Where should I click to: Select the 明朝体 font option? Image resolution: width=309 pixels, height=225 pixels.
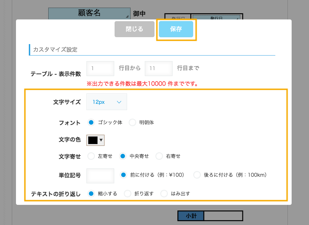click(x=132, y=123)
